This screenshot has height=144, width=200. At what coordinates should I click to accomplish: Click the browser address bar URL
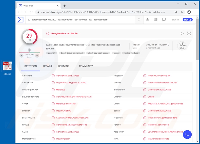(103, 12)
